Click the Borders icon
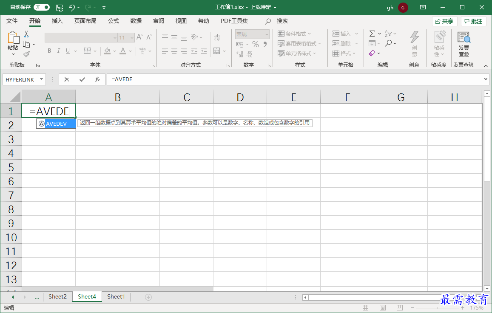 coord(88,51)
